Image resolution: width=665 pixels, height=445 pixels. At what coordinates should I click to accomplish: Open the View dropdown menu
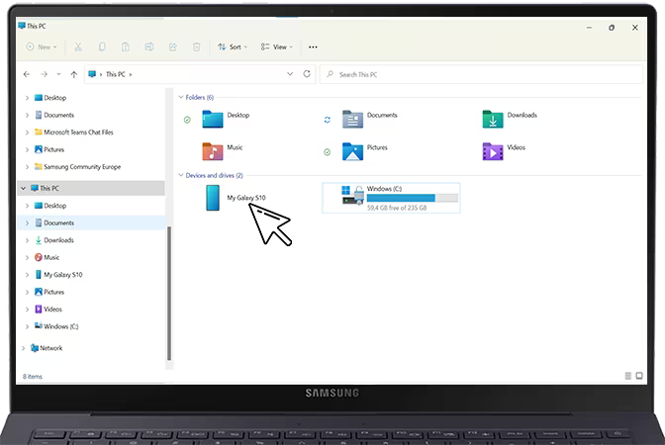click(x=276, y=47)
